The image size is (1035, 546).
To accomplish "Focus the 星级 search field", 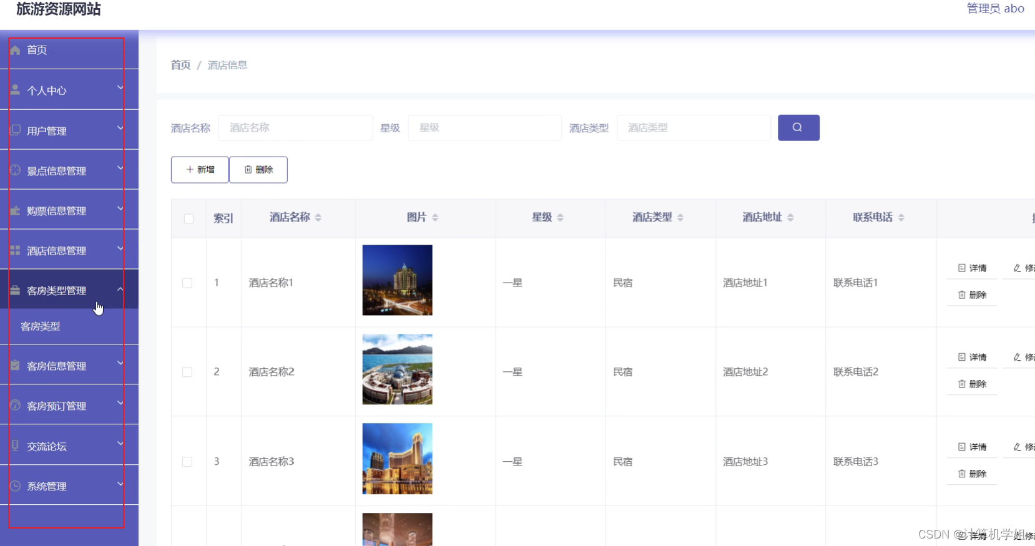I will click(484, 127).
